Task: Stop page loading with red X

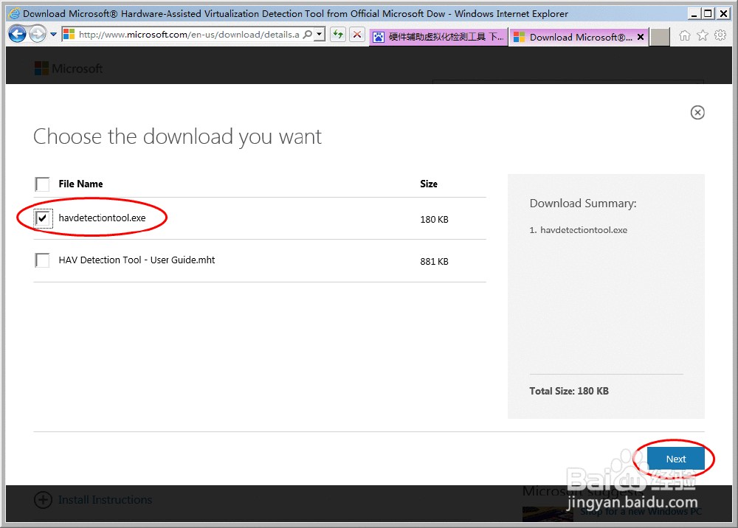Action: pos(357,35)
